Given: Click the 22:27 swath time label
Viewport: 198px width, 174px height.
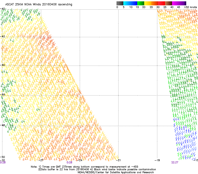Looking at the screenshot, I should (175, 162).
